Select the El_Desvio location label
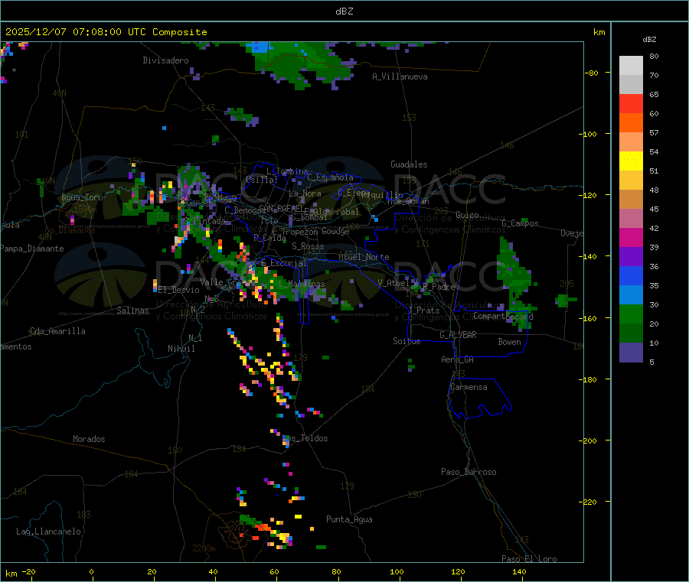Screen dimensions: 689x582 click(x=179, y=290)
